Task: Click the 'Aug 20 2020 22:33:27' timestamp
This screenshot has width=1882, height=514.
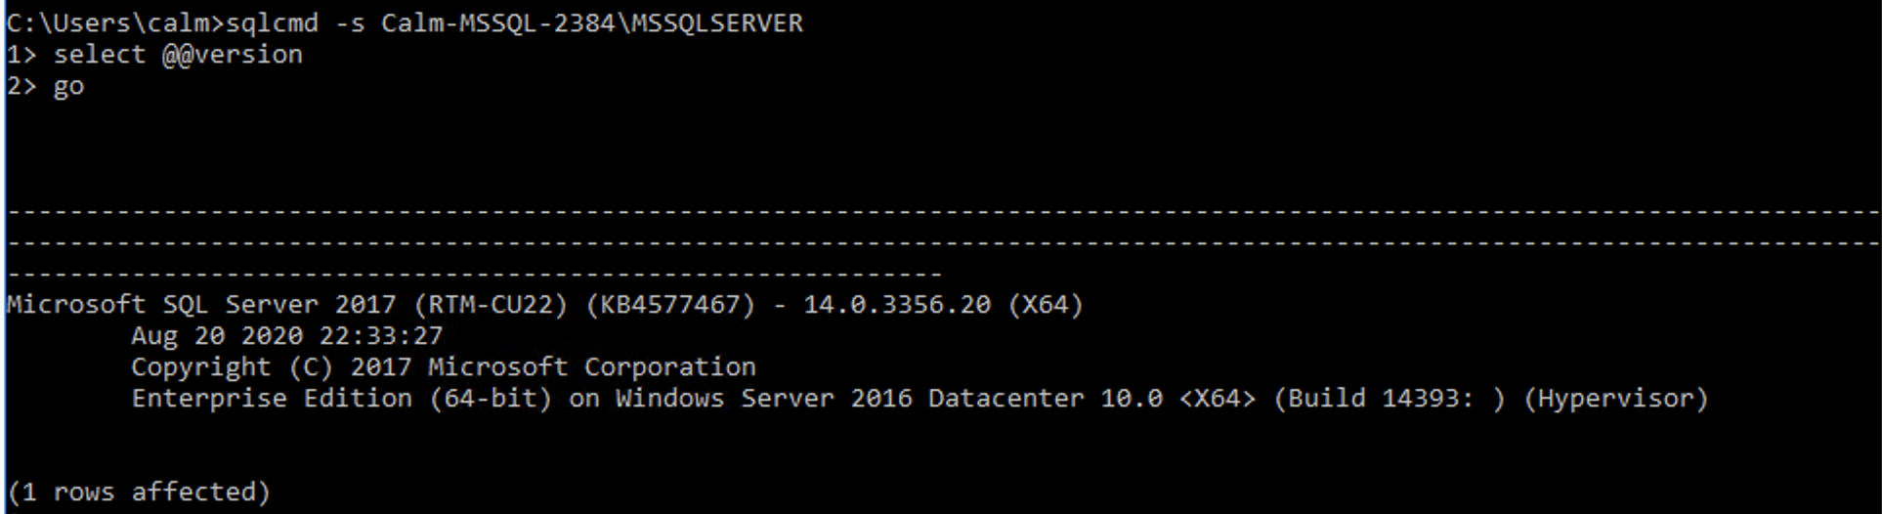Action: 287,336
